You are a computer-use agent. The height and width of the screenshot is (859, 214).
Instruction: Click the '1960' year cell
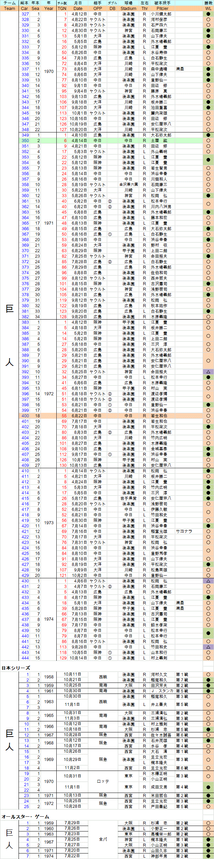pos(49,828)
